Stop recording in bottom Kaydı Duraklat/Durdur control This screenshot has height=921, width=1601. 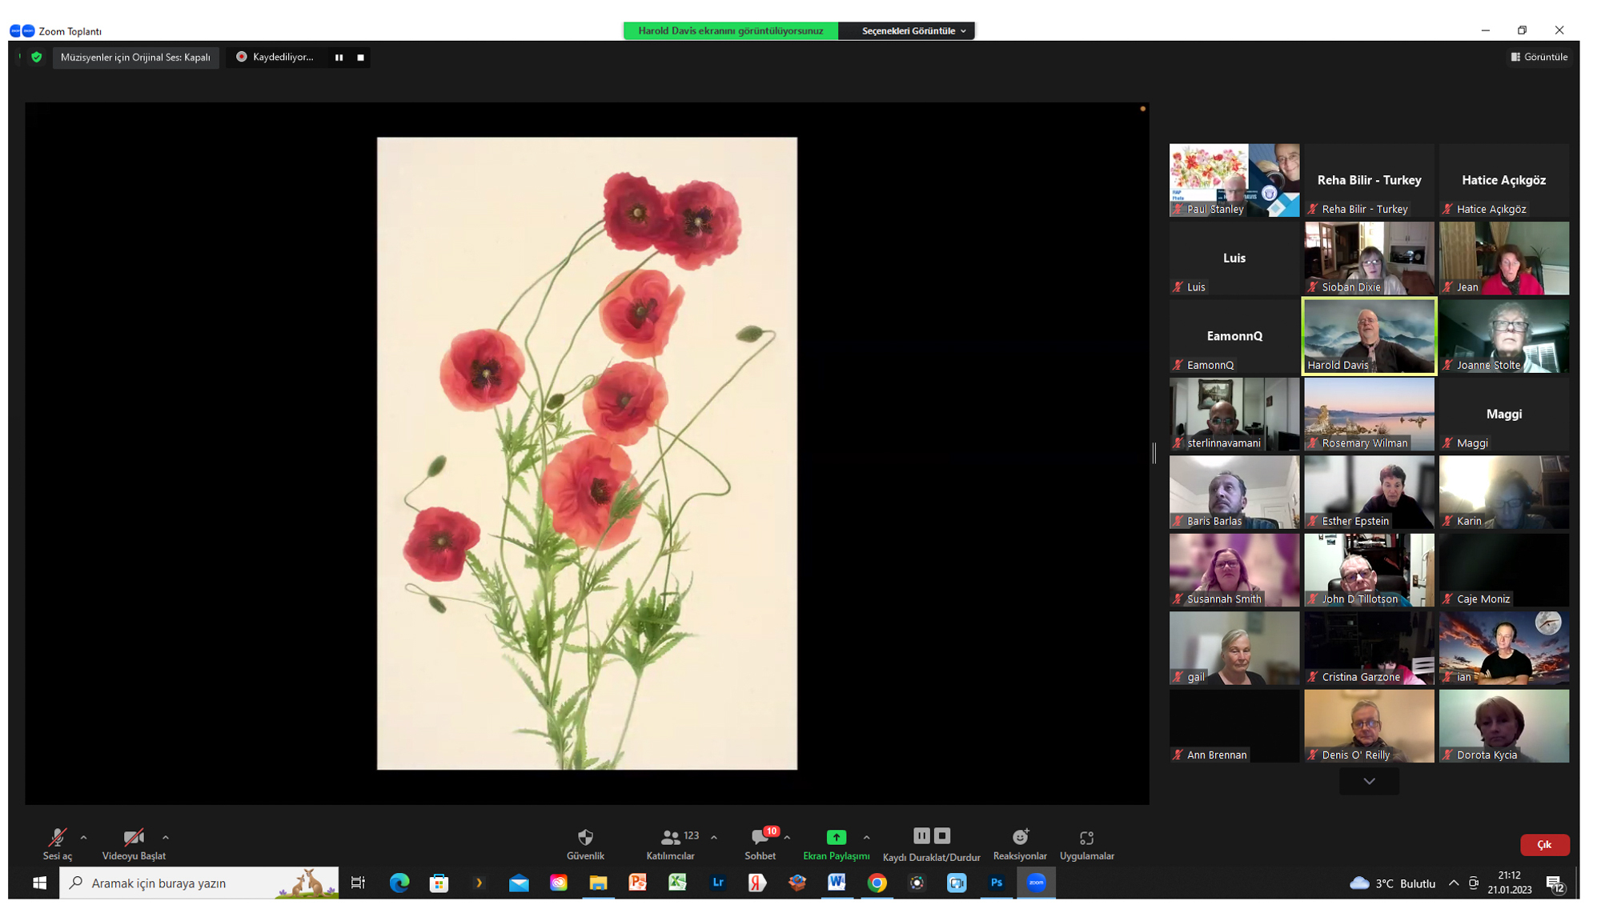coord(942,835)
